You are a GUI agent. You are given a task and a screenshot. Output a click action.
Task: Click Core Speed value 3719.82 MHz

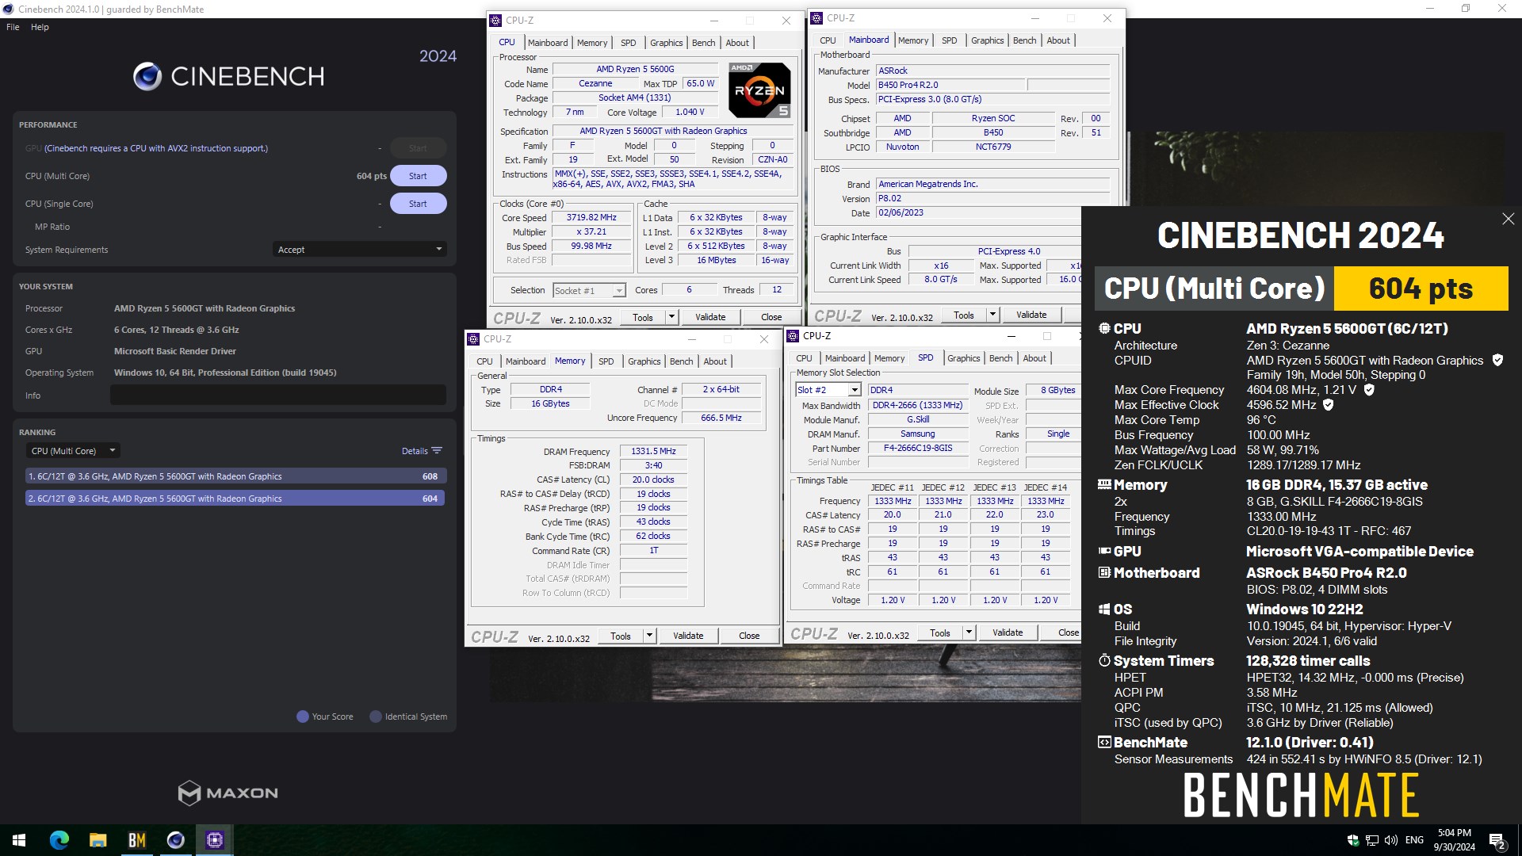pyautogui.click(x=591, y=217)
